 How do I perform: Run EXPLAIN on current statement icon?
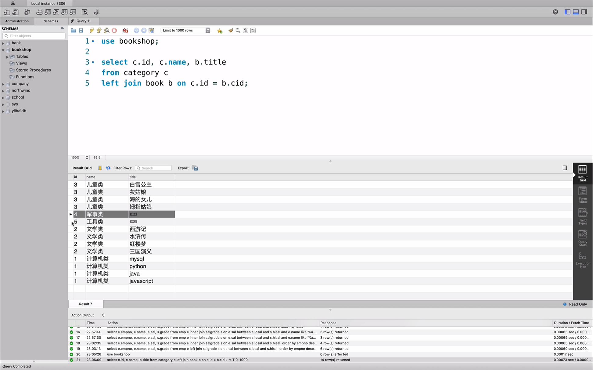(107, 31)
